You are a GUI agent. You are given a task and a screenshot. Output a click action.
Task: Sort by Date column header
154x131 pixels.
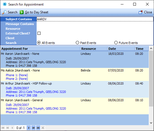click(x=121, y=49)
